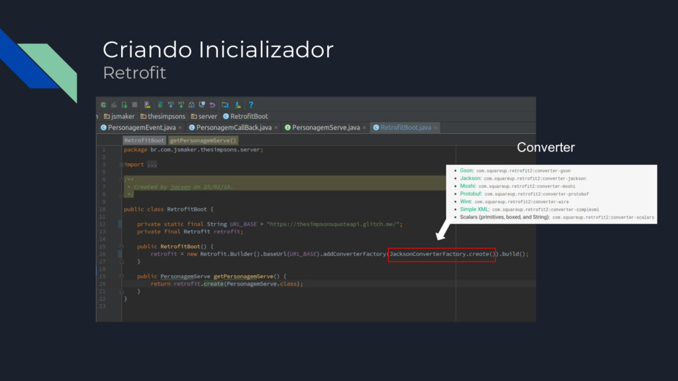
Task: Switch to PersonagemServe.java tab
Action: pyautogui.click(x=326, y=128)
